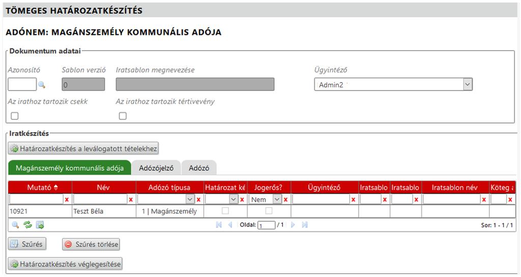Image resolution: width=521 pixels, height=277 pixels.
Task: Open the Adózó típusa filter dropdown
Action: 190,200
